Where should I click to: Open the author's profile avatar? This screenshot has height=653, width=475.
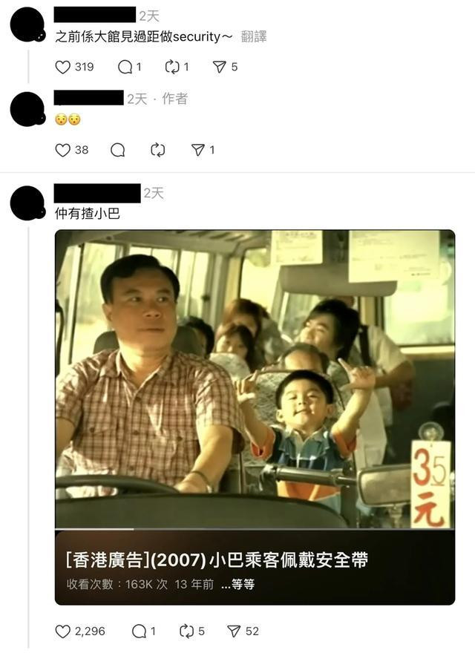[27, 108]
